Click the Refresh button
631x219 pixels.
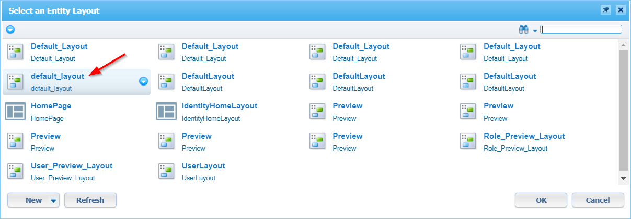click(x=90, y=200)
